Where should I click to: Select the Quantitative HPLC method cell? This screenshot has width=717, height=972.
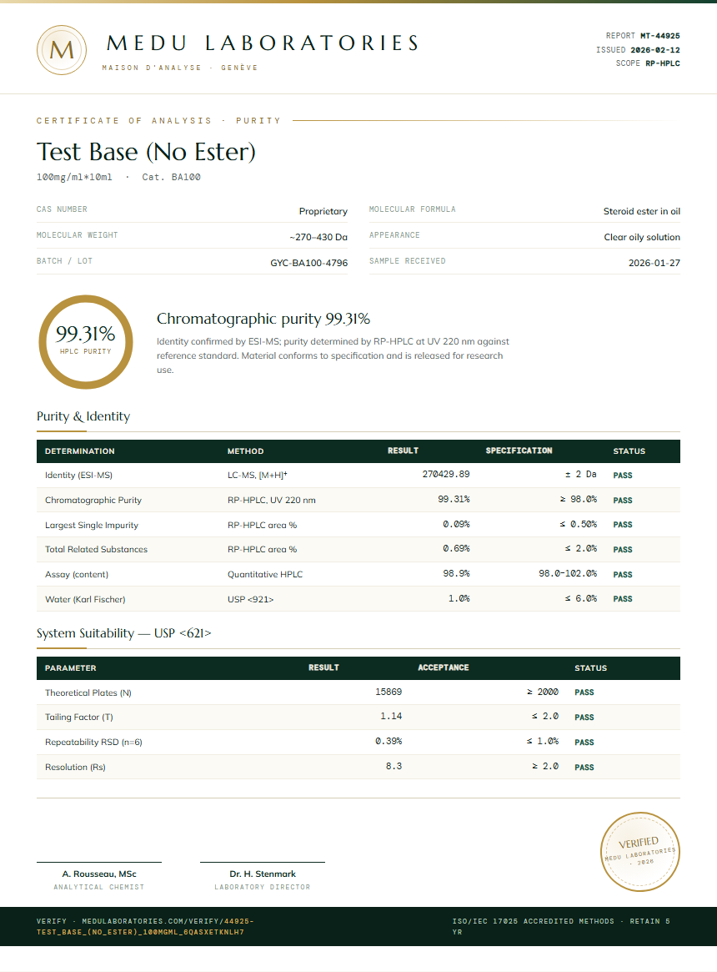coord(265,575)
